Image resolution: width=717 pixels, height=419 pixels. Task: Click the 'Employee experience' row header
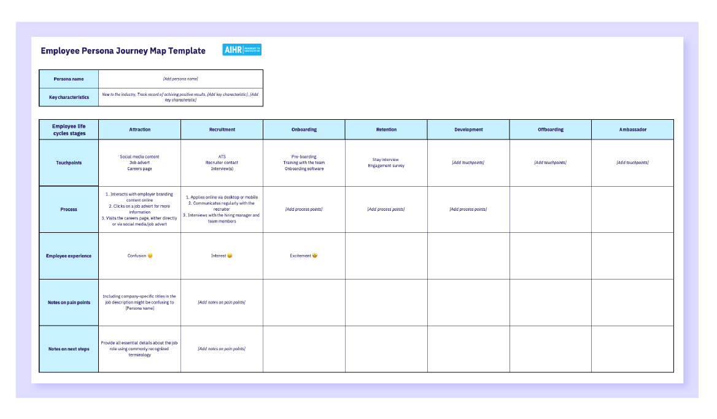(x=69, y=256)
